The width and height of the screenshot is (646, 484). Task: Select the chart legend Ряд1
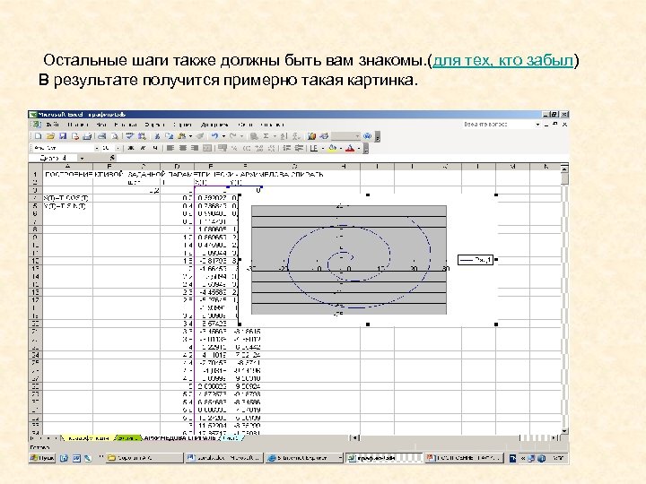[x=476, y=260]
